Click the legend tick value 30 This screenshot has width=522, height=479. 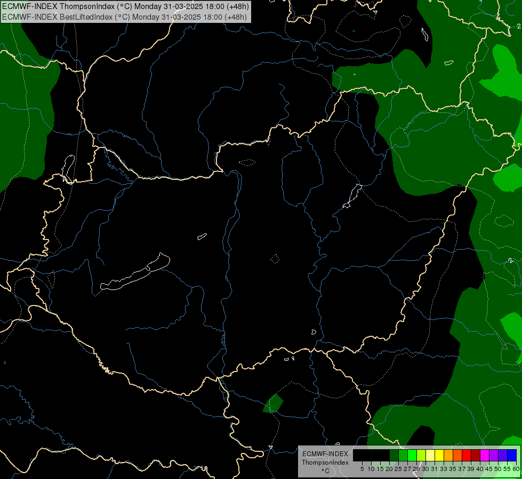tap(425, 469)
